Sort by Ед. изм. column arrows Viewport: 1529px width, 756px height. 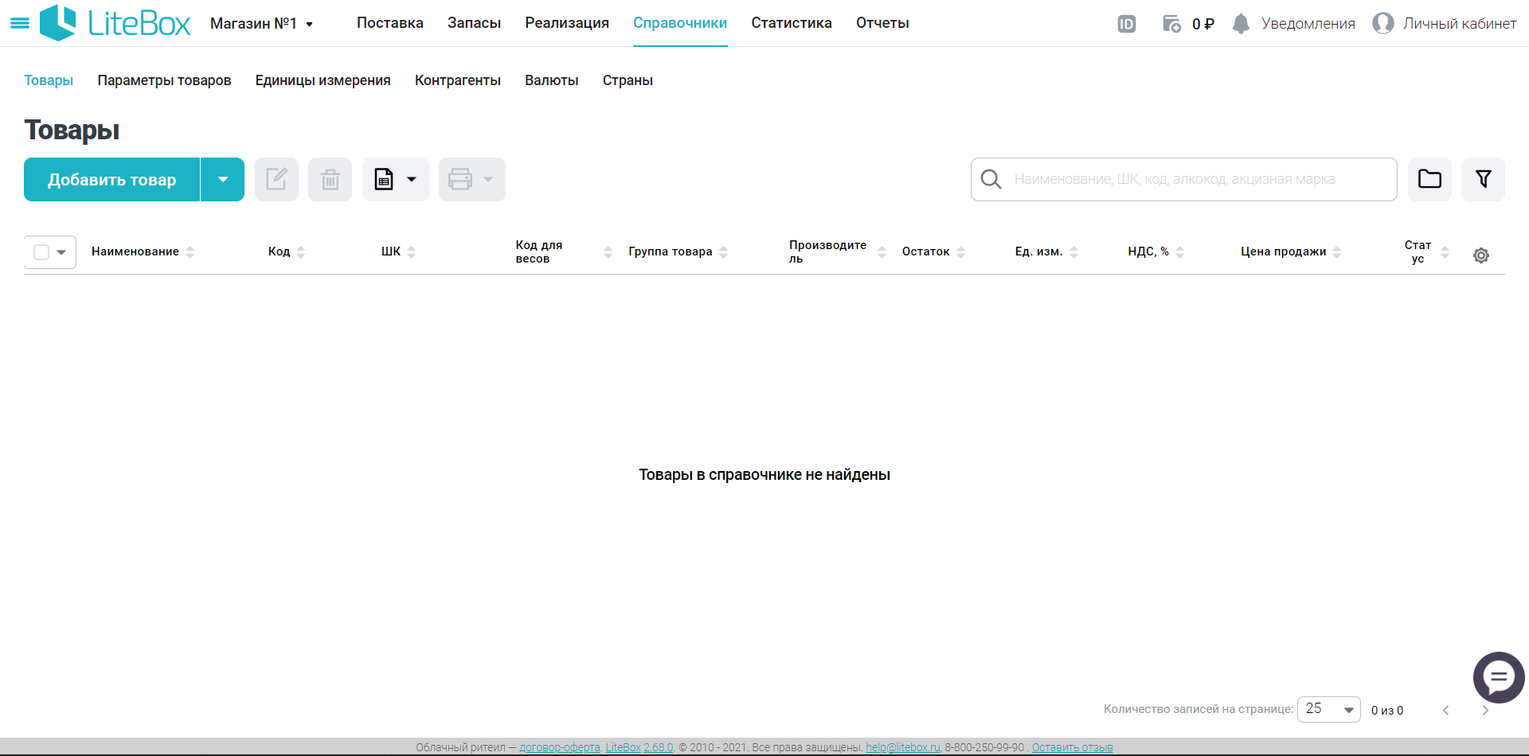(1074, 251)
